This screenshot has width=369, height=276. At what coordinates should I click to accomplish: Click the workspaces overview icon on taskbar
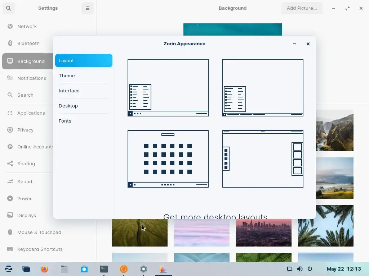click(x=26, y=269)
